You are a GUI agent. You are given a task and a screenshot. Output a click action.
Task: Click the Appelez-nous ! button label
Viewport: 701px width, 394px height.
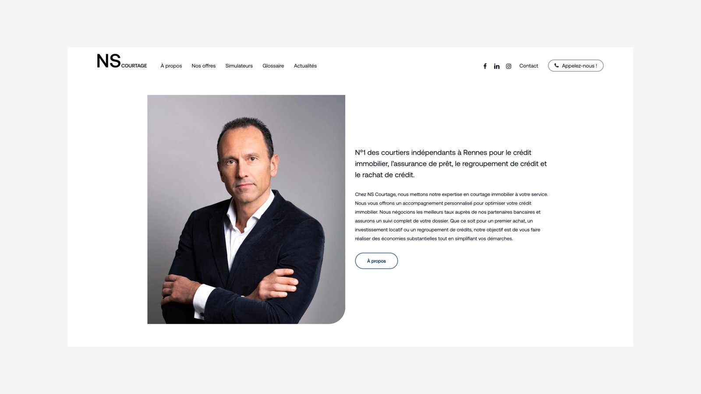579,66
